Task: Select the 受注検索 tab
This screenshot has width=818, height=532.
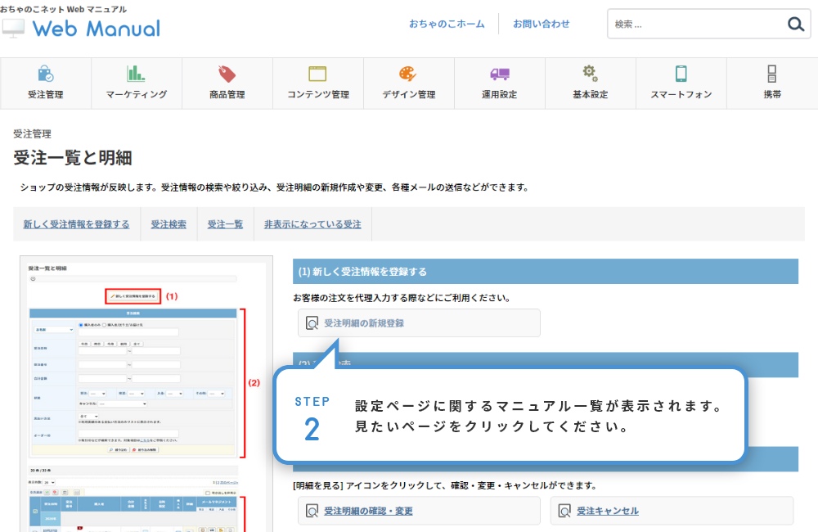Action: [x=169, y=224]
